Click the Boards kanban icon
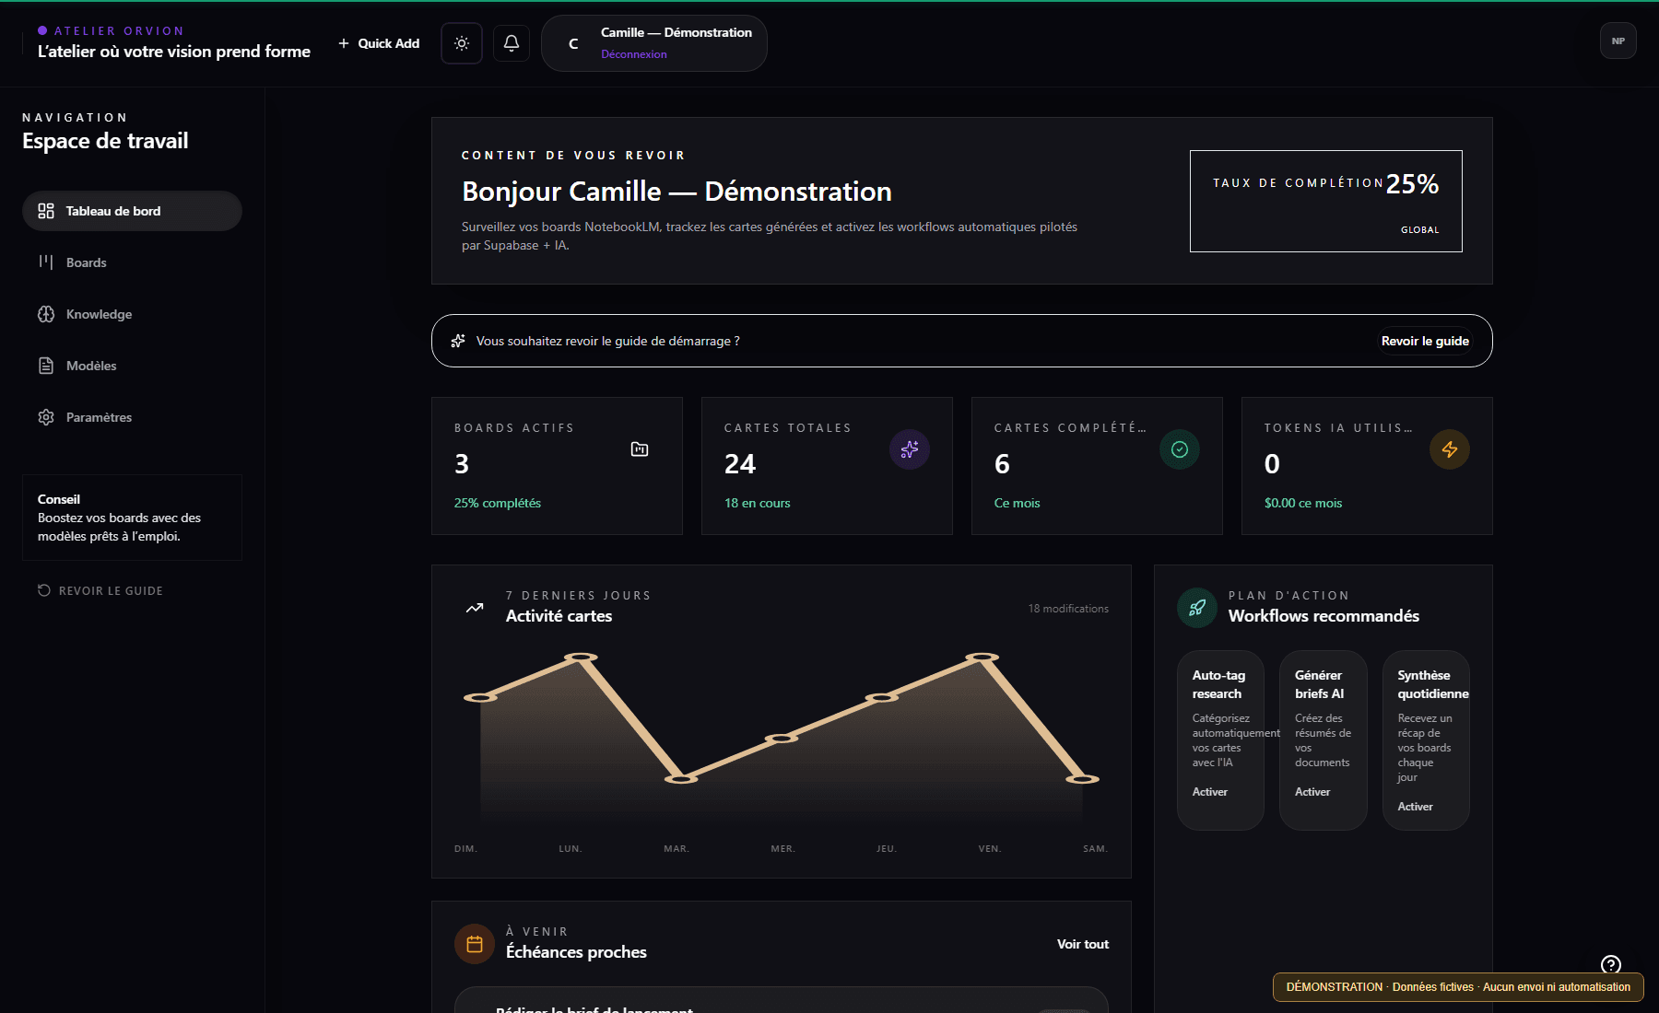This screenshot has height=1013, width=1659. [x=46, y=262]
